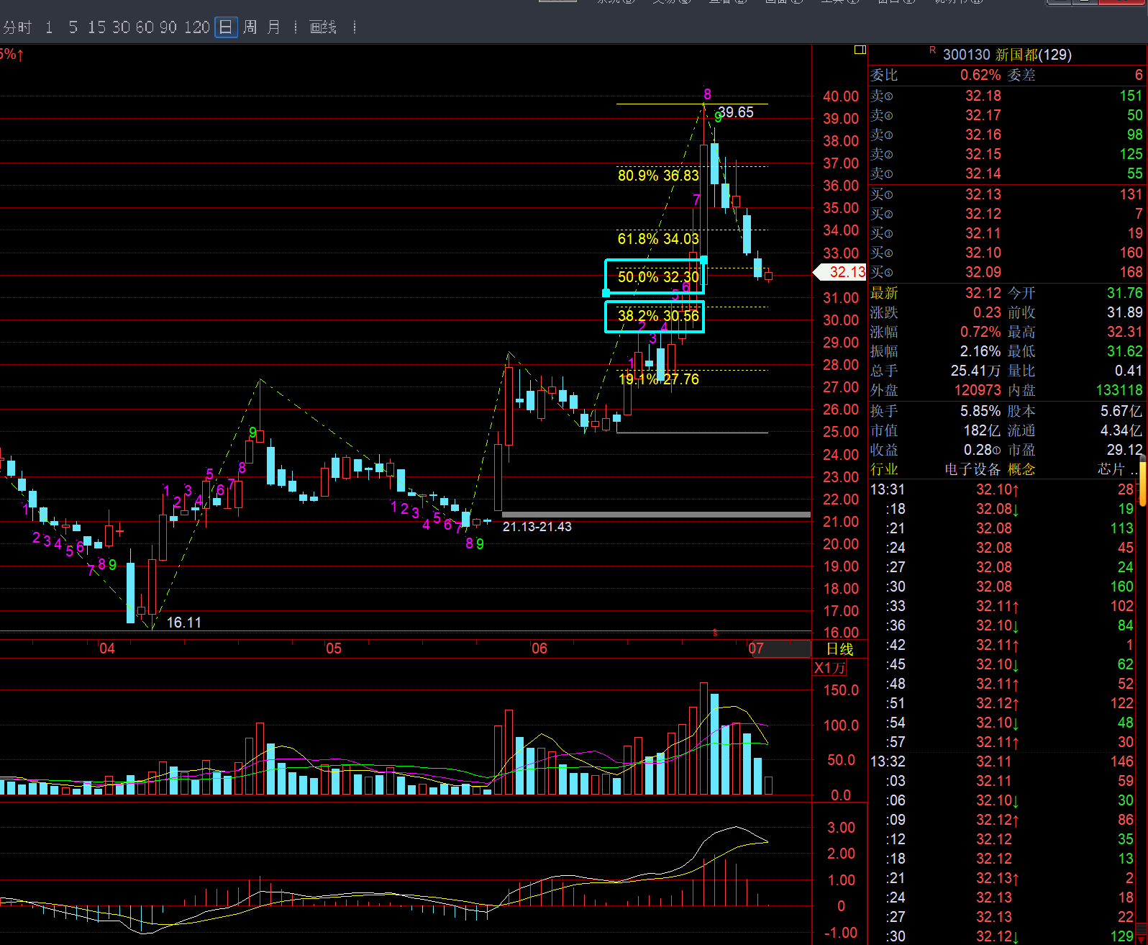Click the small red marker on the date axis
The image size is (1148, 945).
click(x=715, y=633)
